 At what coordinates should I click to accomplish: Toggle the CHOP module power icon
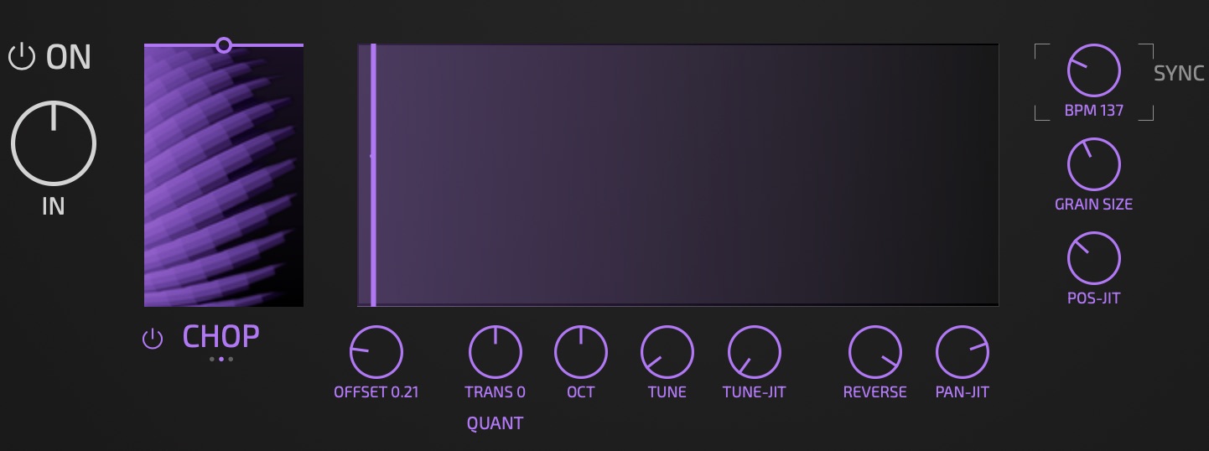[152, 339]
